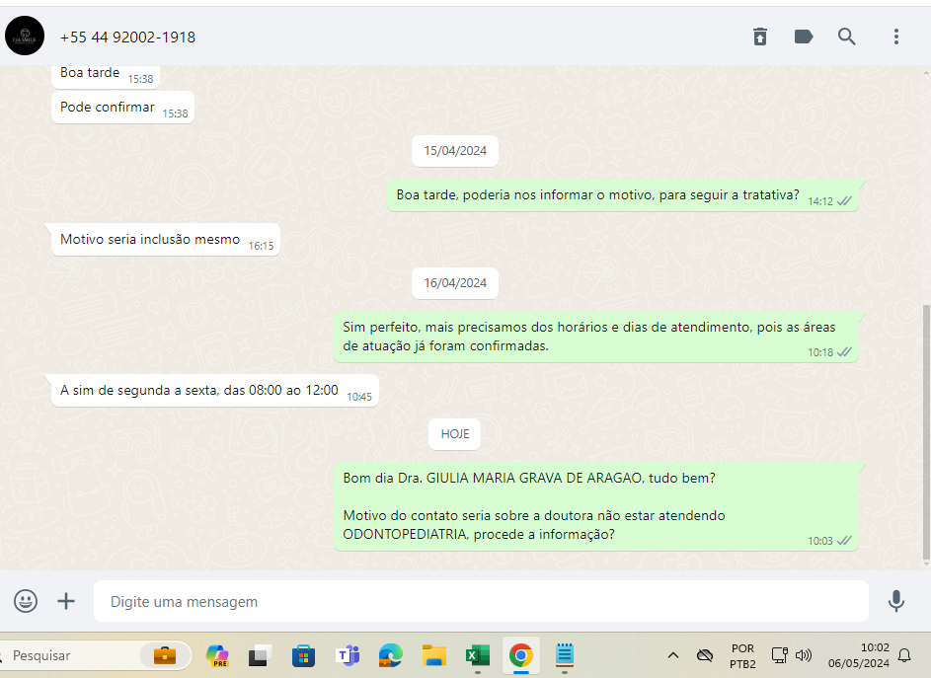The image size is (931, 678).
Task: Focus the Digite uma mensagem field
Action: click(481, 601)
